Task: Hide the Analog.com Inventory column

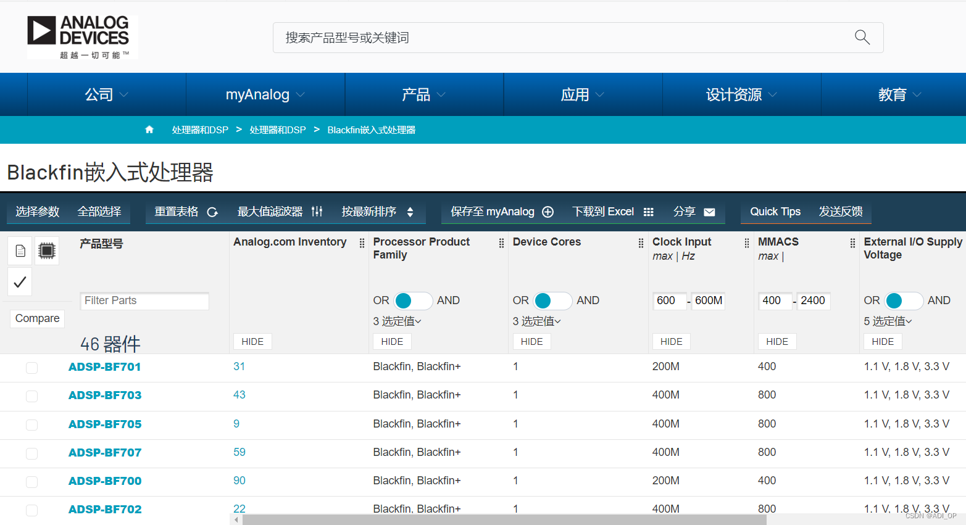Action: (252, 342)
